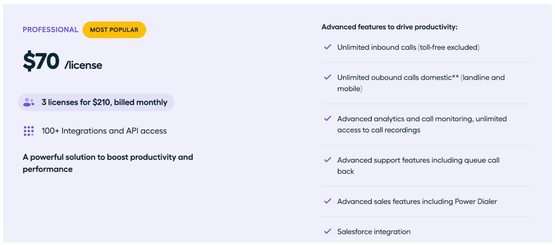Image resolution: width=555 pixels, height=245 pixels.
Task: Click checkmark next to Power Dialer feature
Action: click(328, 201)
